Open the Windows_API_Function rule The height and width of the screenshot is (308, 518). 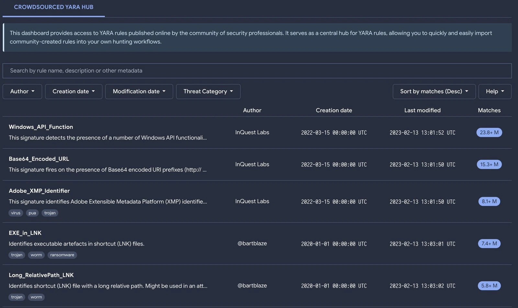point(41,127)
